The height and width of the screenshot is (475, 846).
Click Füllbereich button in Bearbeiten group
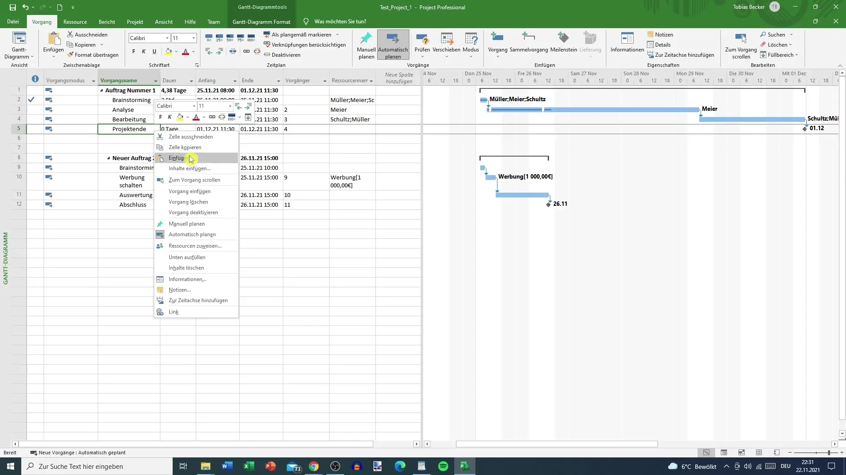point(779,55)
